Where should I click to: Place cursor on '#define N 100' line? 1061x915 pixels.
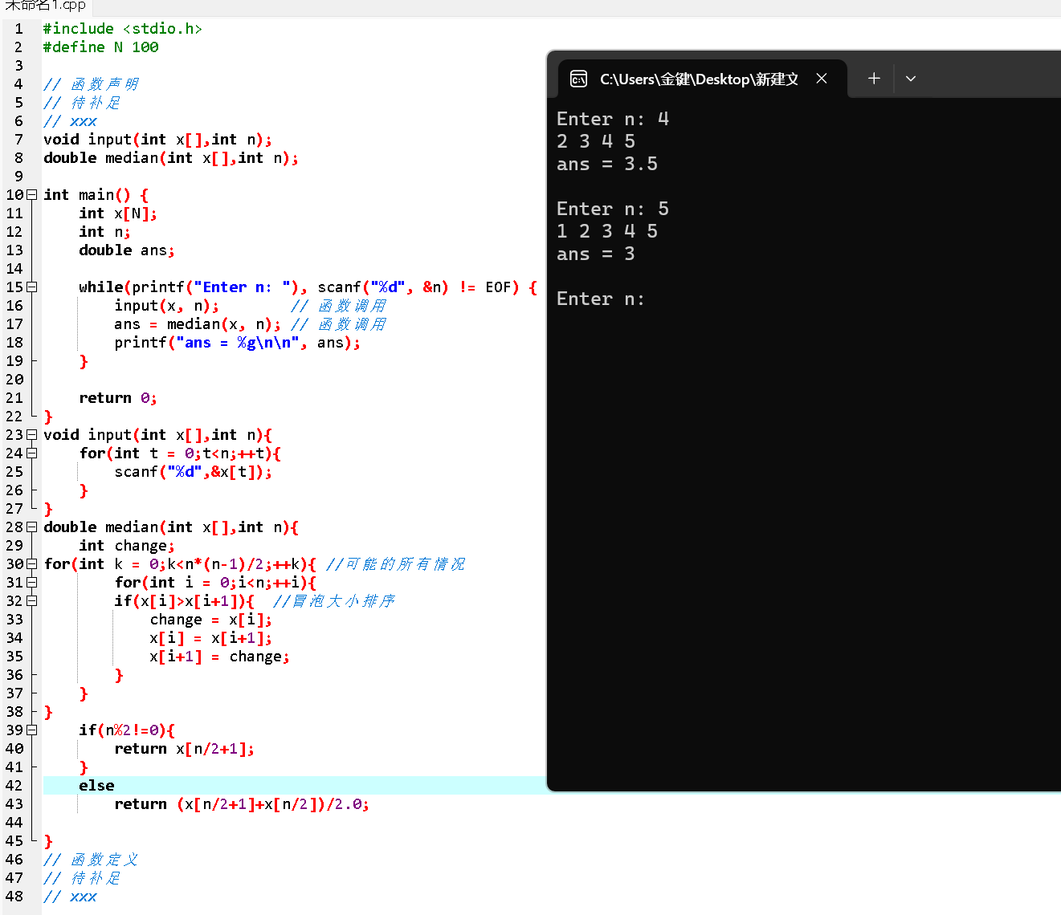101,47
